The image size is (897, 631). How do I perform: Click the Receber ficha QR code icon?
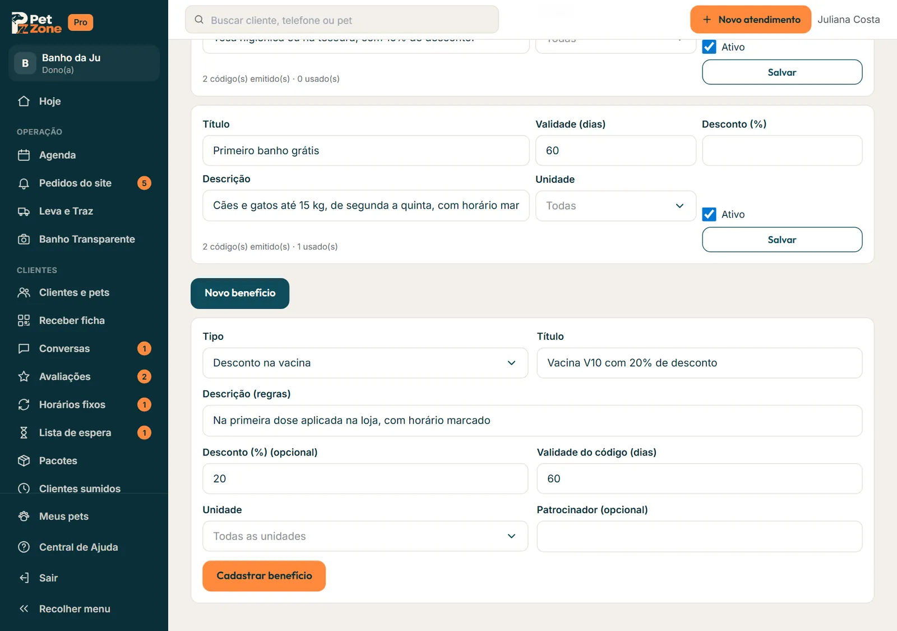click(x=24, y=320)
